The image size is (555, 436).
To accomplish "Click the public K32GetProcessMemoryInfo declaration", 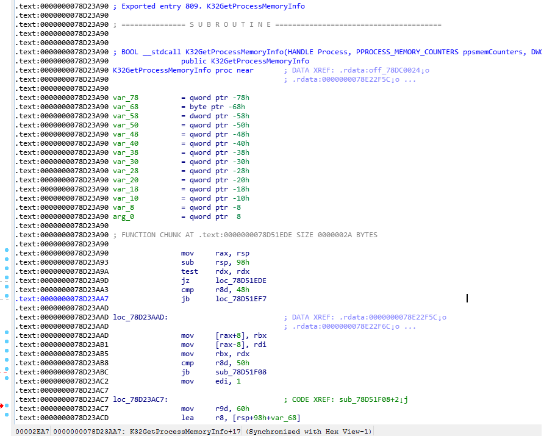I will click(x=245, y=61).
